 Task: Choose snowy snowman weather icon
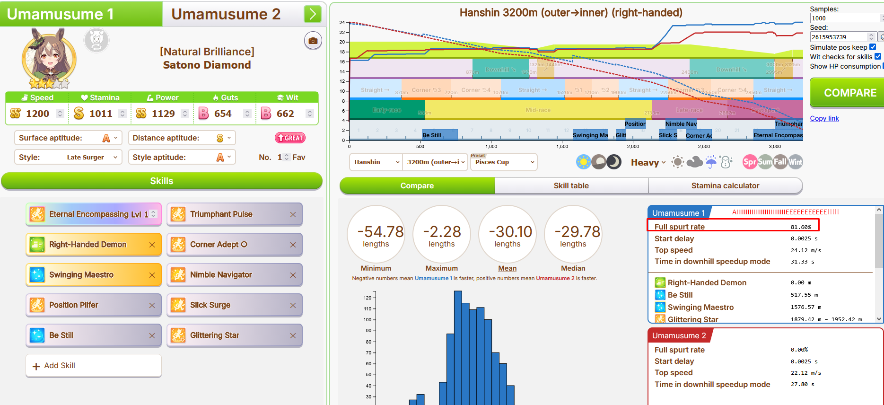(x=726, y=162)
